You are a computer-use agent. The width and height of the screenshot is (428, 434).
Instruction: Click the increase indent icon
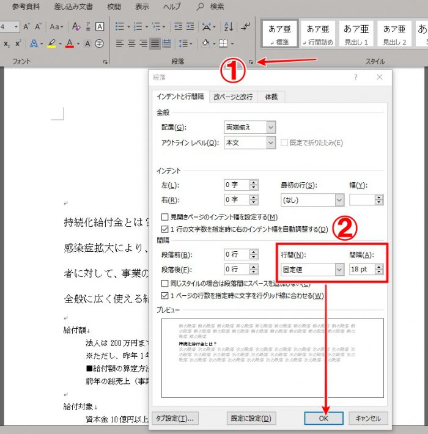click(190, 26)
